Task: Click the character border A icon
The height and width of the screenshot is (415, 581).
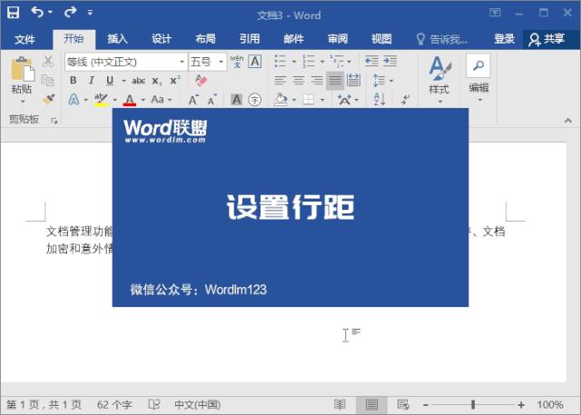Action: tap(255, 61)
